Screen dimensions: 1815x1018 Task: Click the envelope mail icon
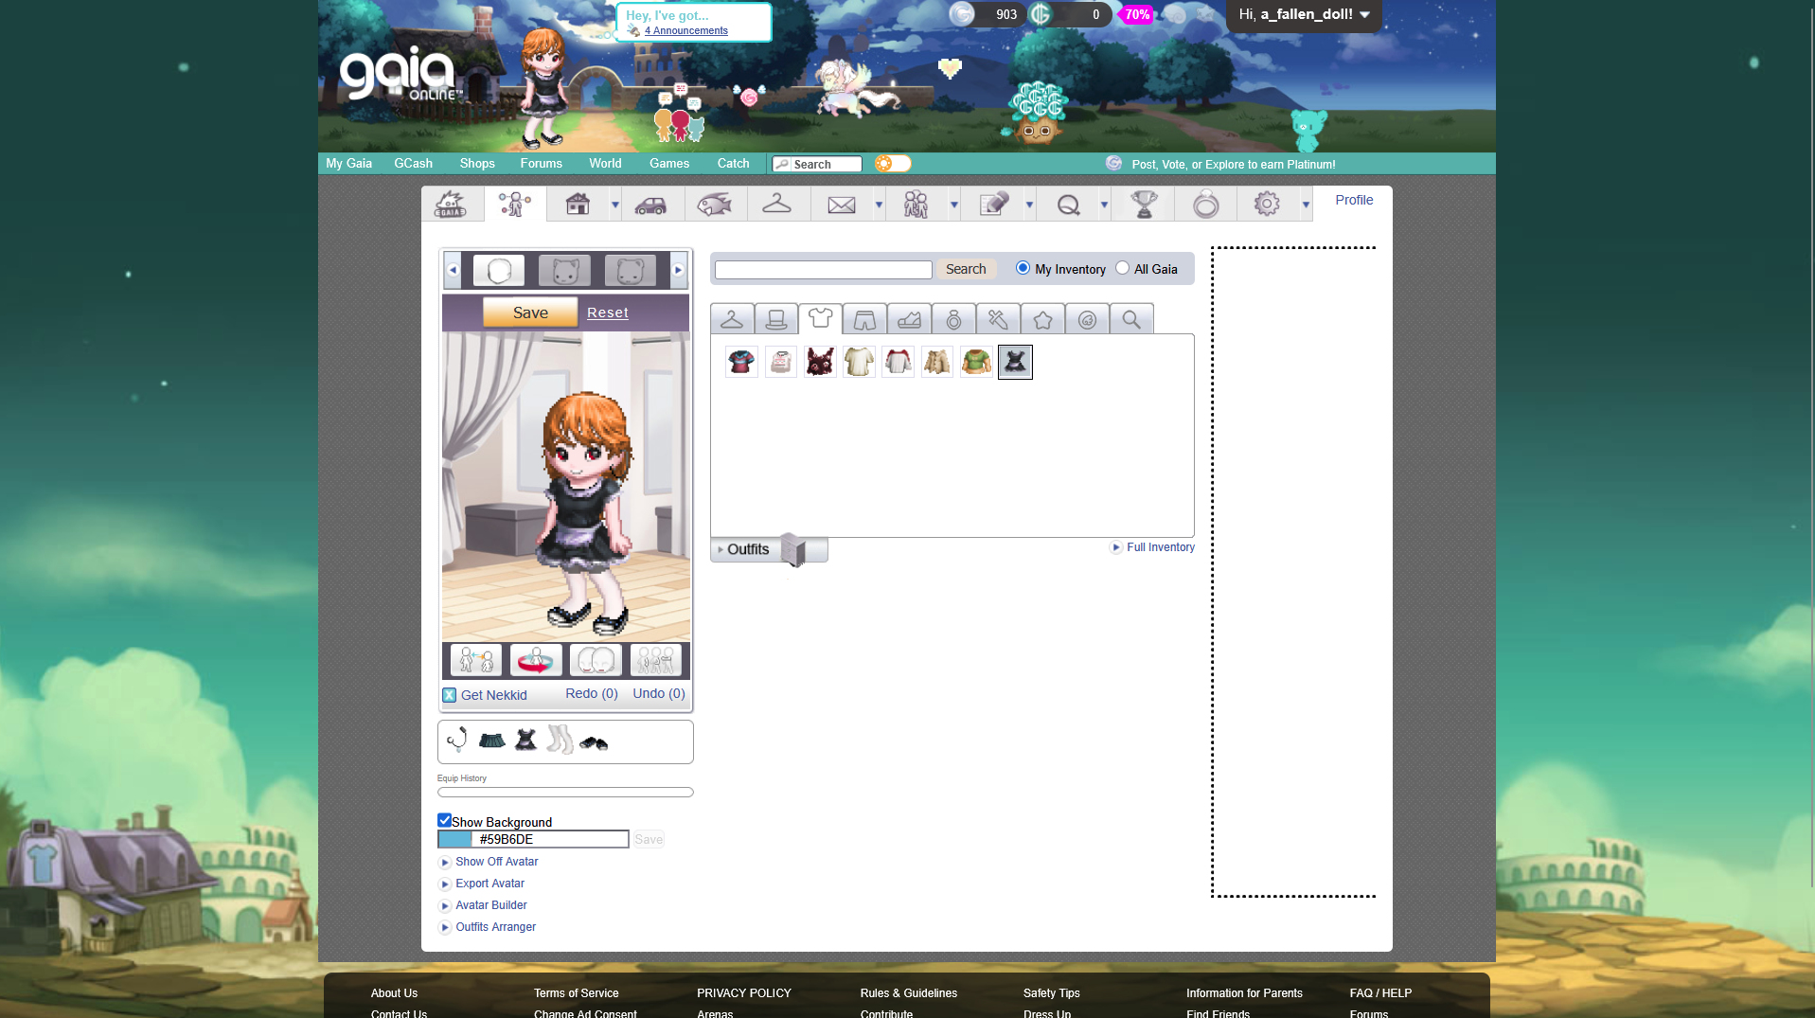pyautogui.click(x=841, y=204)
